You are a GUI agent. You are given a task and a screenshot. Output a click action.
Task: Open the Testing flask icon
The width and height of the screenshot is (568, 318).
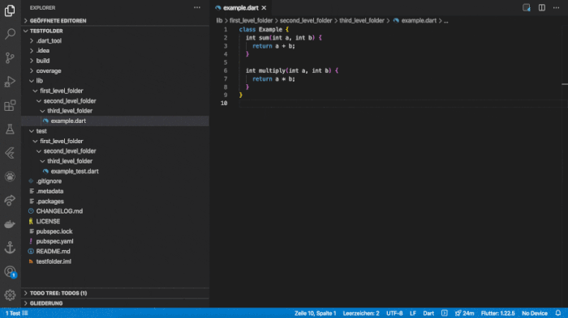coord(10,129)
